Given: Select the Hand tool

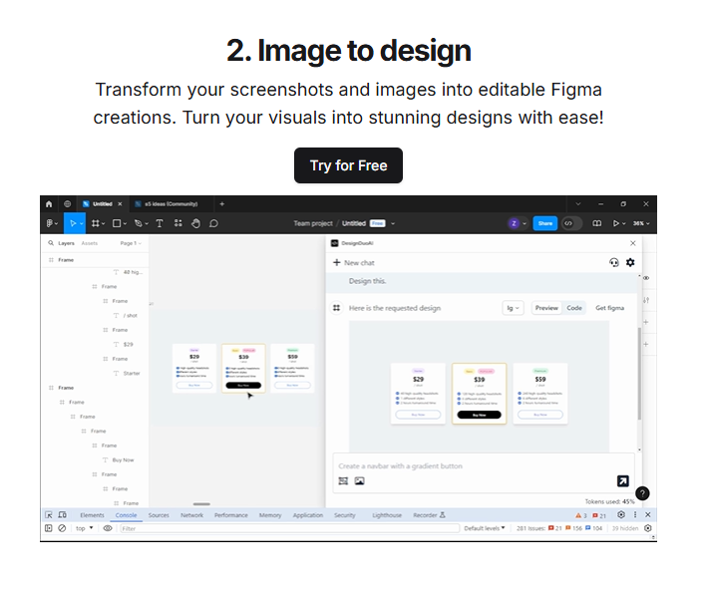Looking at the screenshot, I should pos(195,223).
